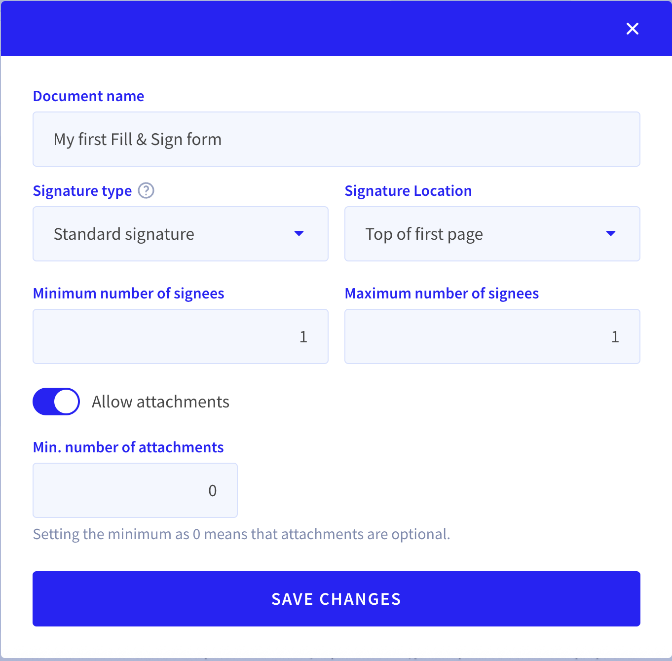Click the Allow attachments label text
This screenshot has width=672, height=661.
160,402
